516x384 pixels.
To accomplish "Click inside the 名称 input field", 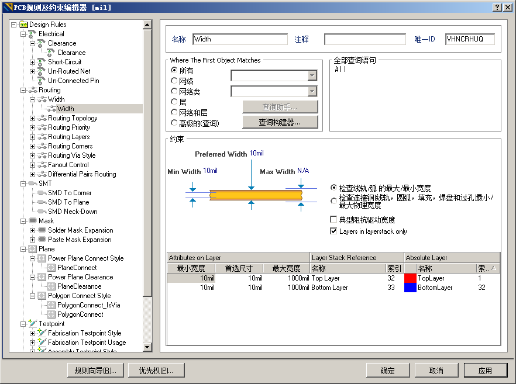I will coord(240,39).
